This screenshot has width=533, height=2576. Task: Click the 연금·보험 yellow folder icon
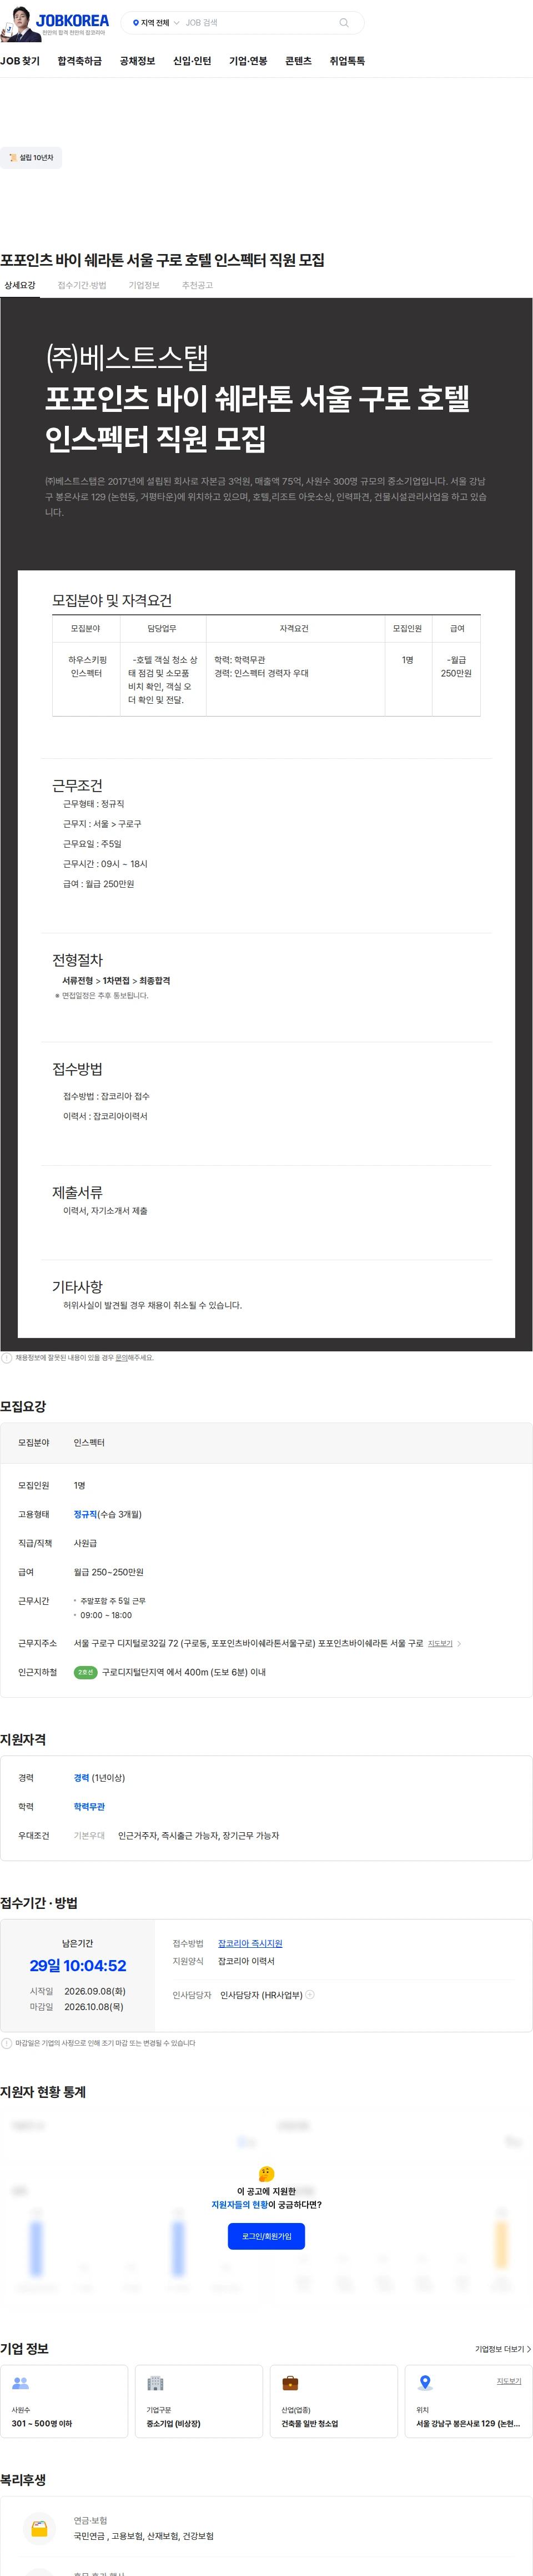[39, 2529]
